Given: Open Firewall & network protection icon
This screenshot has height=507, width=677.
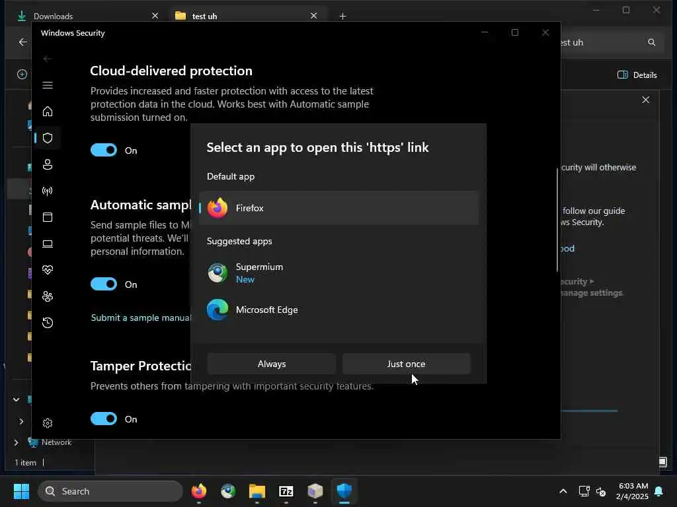Looking at the screenshot, I should coord(48,191).
